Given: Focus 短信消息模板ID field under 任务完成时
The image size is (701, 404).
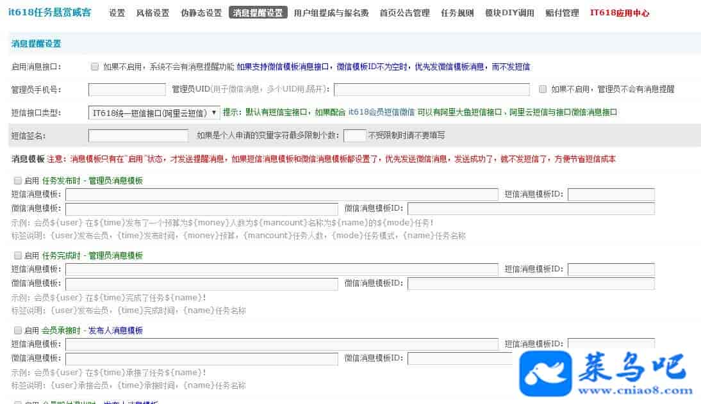Looking at the screenshot, I should point(611,269).
